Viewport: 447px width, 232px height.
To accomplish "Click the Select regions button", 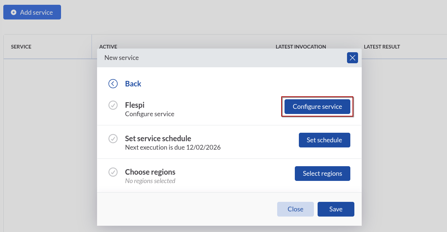I will point(322,174).
